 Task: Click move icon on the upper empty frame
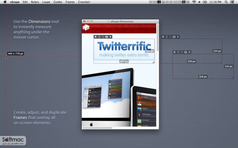pyautogui.click(x=167, y=37)
